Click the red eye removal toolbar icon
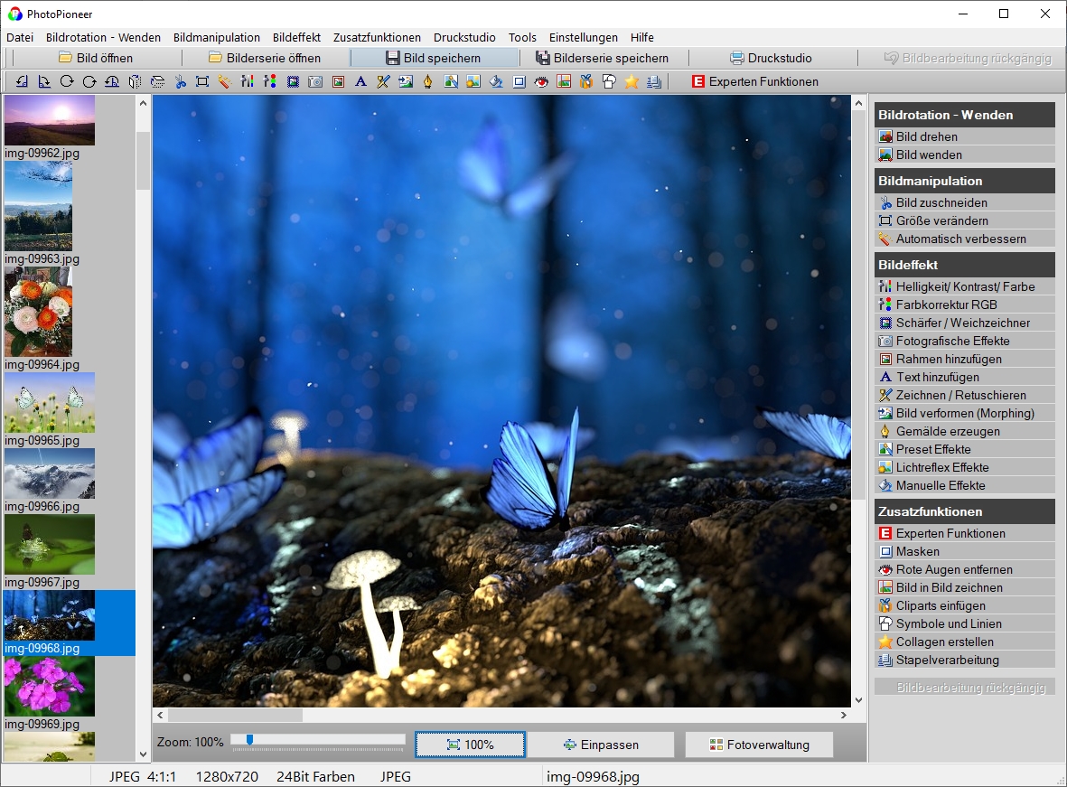1067x787 pixels. (x=541, y=81)
